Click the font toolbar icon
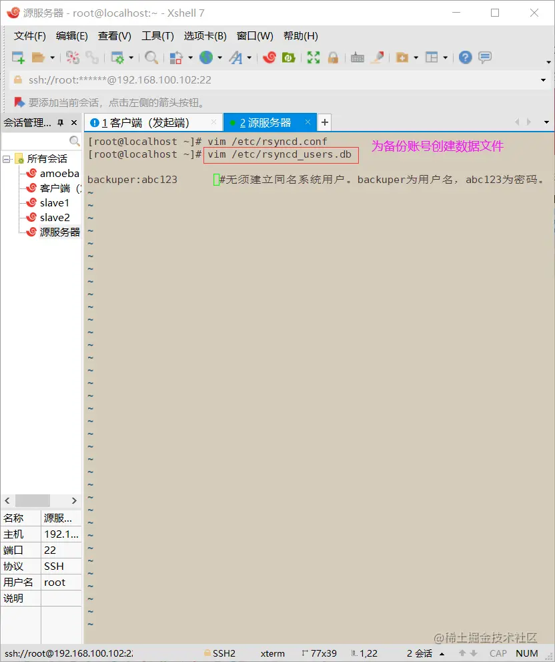Screen dimensions: 555x662 click(235, 57)
